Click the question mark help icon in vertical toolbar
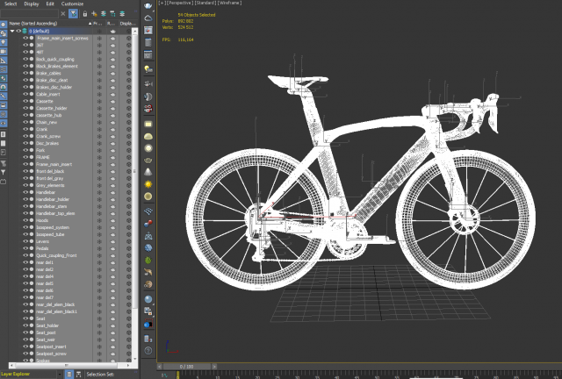 click(148, 351)
